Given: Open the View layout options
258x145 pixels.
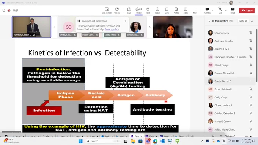Looking at the screenshot, I should (x=167, y=11).
